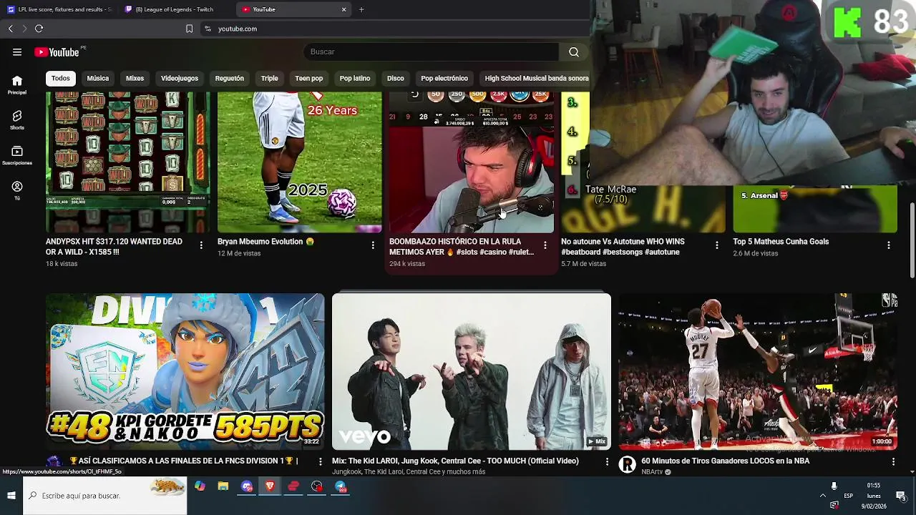Screen dimensions: 916x515
Task: Switch to the LPL live score tab
Action: 60,9
